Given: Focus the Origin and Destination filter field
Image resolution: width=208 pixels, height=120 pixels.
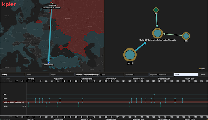Looking at the screenshot, I should click(161, 74).
